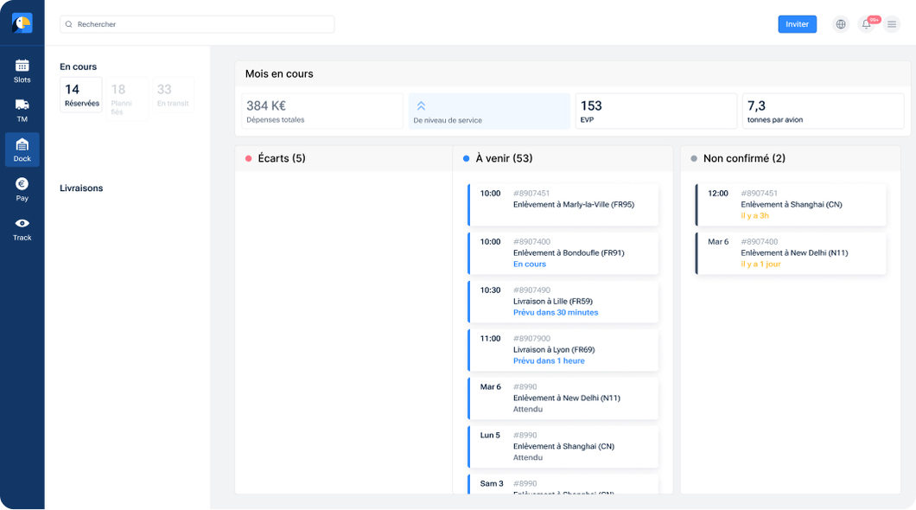This screenshot has height=510, width=916.
Task: Open the Track eye section
Action: 22,230
